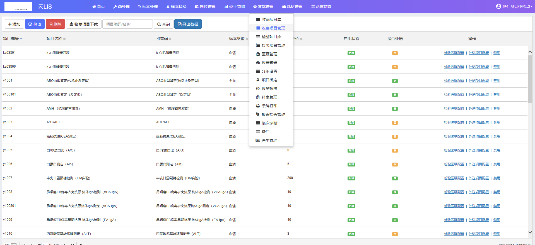
Task: Open 检验医嘱配置 for y1006
Action: click(454, 164)
